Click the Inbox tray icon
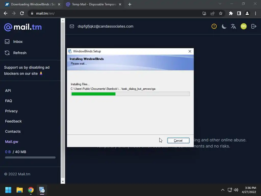This screenshot has width=261, height=196. (7, 42)
